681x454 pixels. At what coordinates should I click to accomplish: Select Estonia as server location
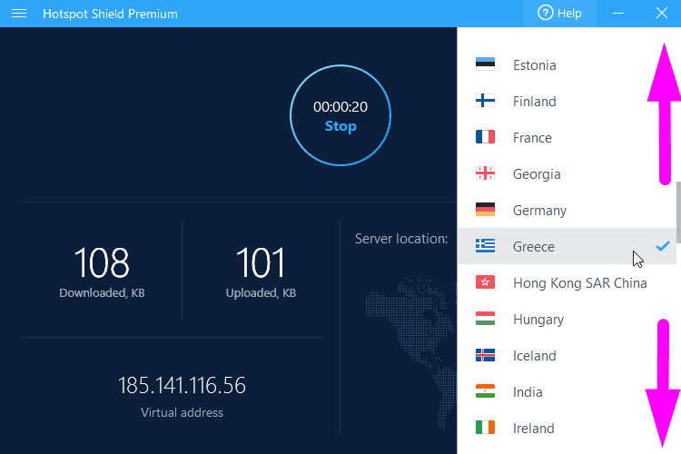[x=567, y=64]
